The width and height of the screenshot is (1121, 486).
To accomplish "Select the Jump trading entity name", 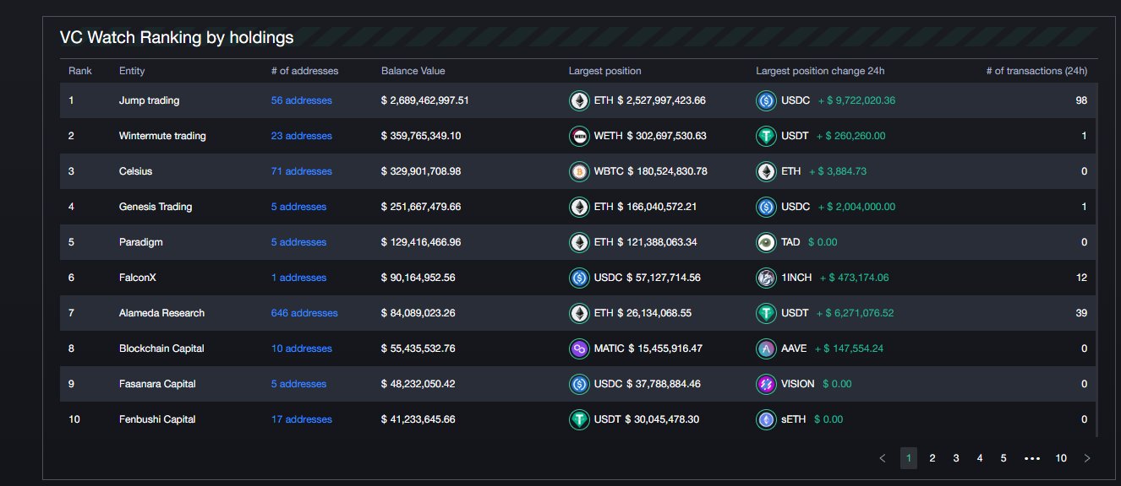I will pos(149,100).
